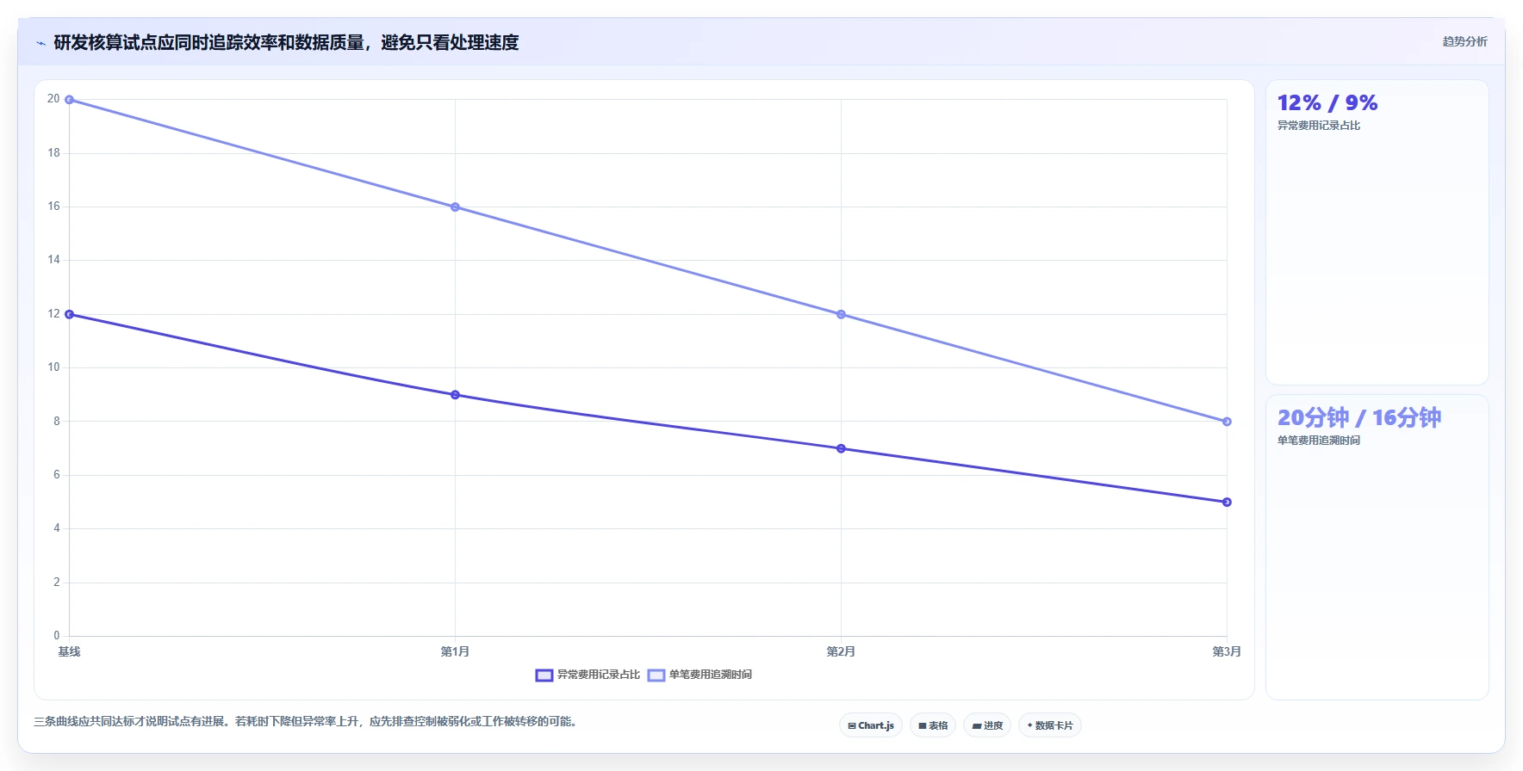Screen dimensions: 1523x771
Task: Click the 第3月 data point at value 8
Action: [1227, 422]
